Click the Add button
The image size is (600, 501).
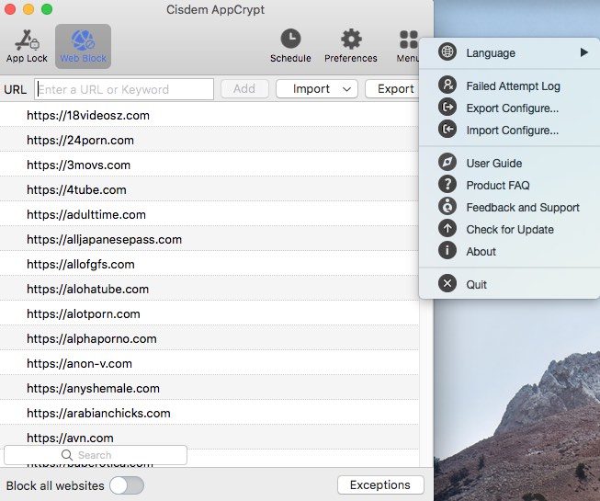(244, 89)
